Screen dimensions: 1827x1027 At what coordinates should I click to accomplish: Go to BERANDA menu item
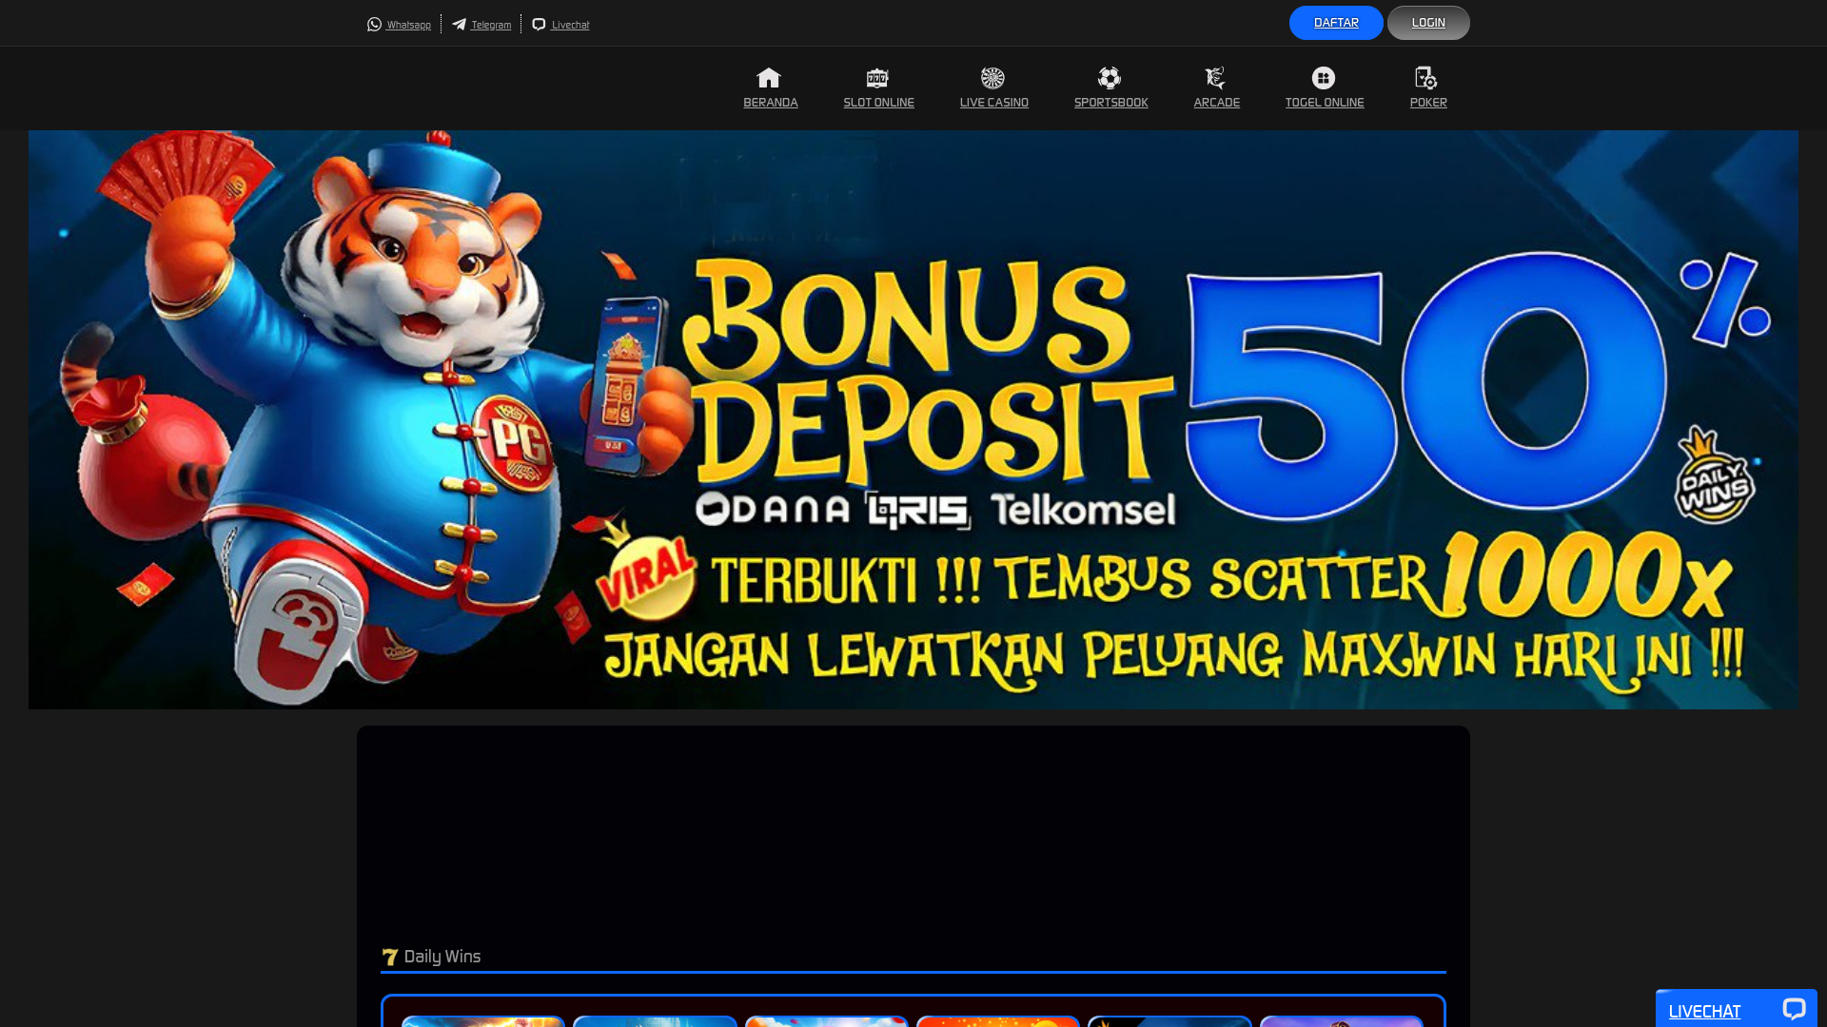771,103
